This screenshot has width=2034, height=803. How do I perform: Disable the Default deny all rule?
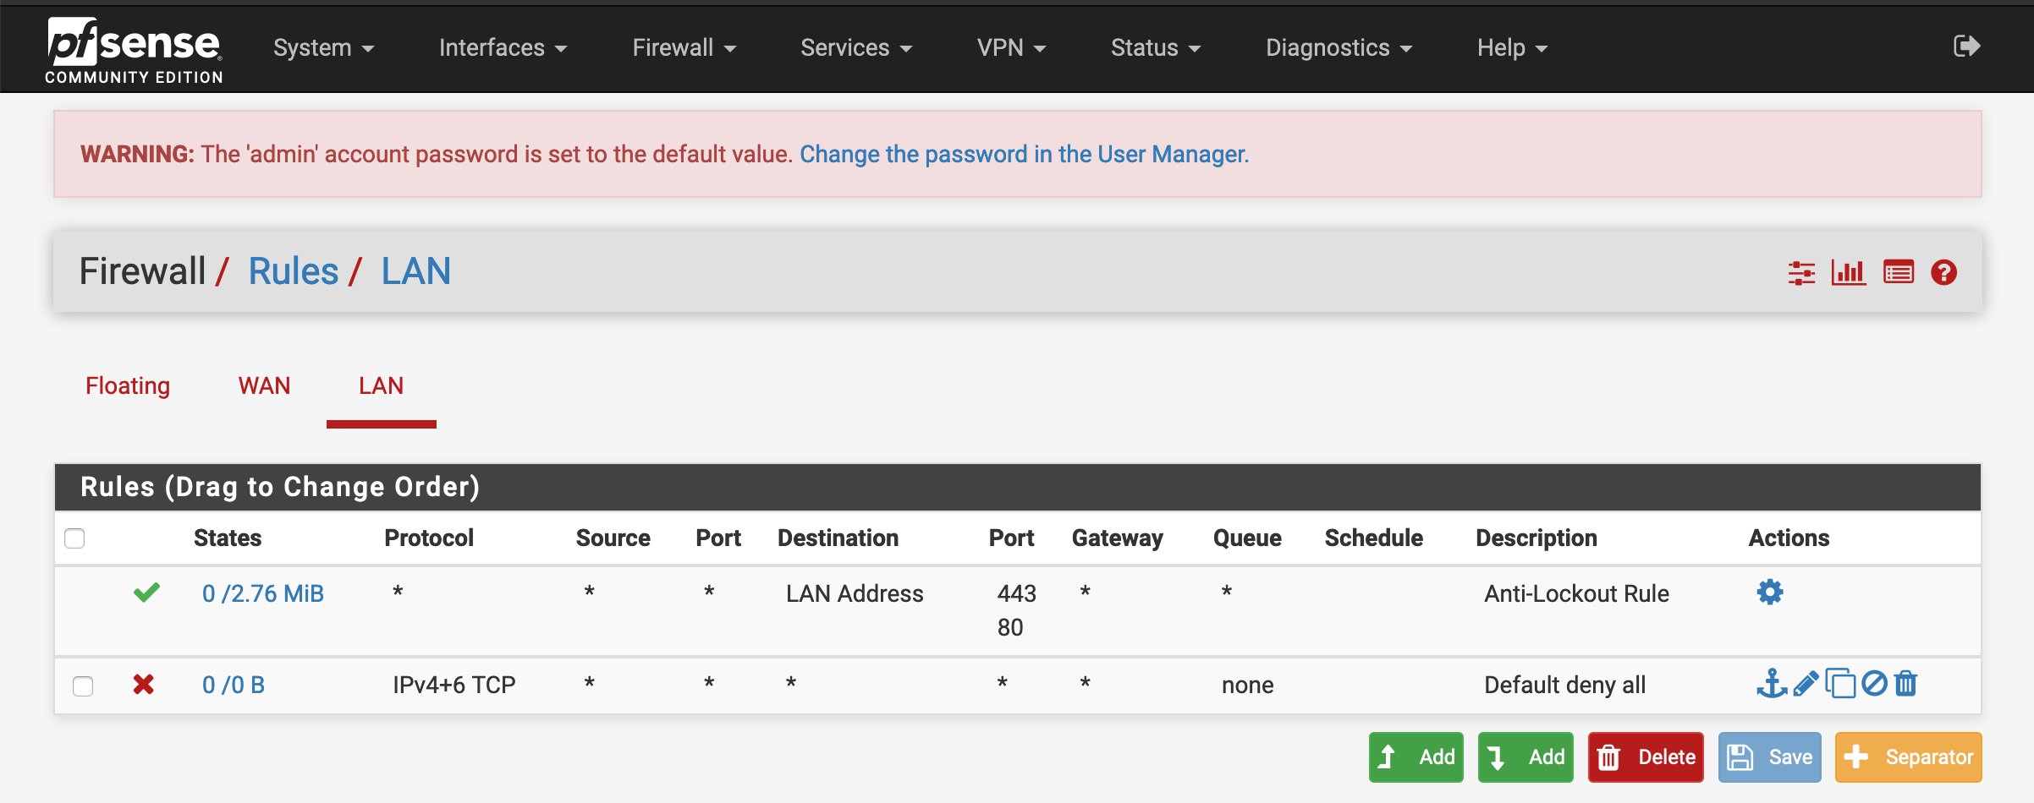click(1875, 683)
